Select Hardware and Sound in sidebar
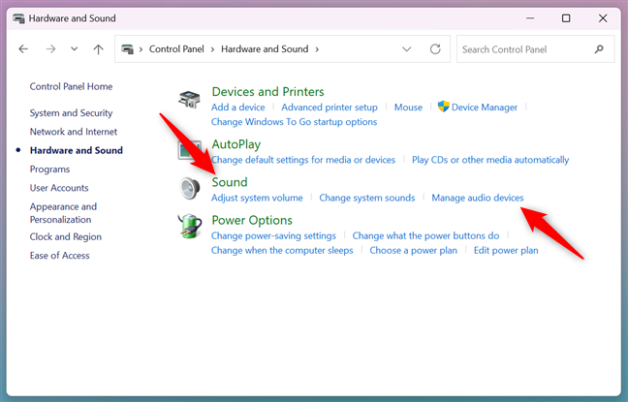This screenshot has height=402, width=628. pyautogui.click(x=77, y=150)
